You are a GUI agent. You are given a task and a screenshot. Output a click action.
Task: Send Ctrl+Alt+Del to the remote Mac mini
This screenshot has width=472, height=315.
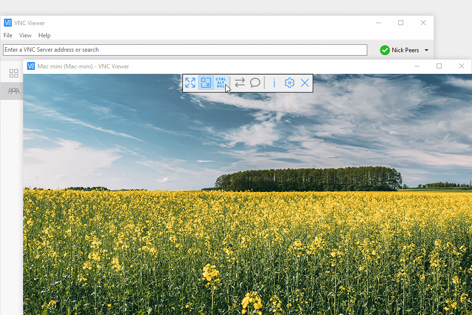(220, 83)
